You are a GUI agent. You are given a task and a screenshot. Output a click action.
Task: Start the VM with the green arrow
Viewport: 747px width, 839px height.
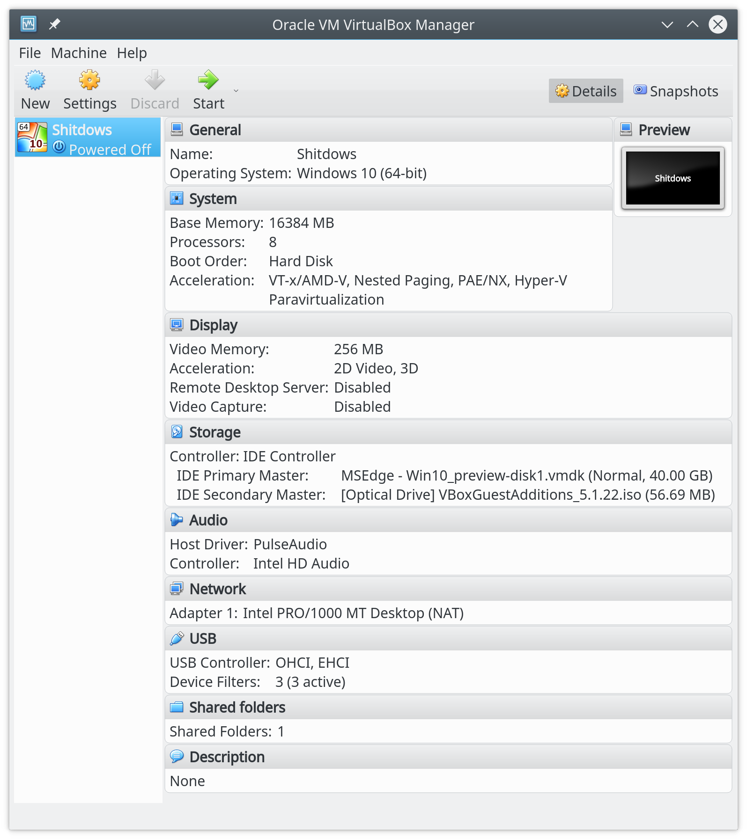(x=208, y=80)
